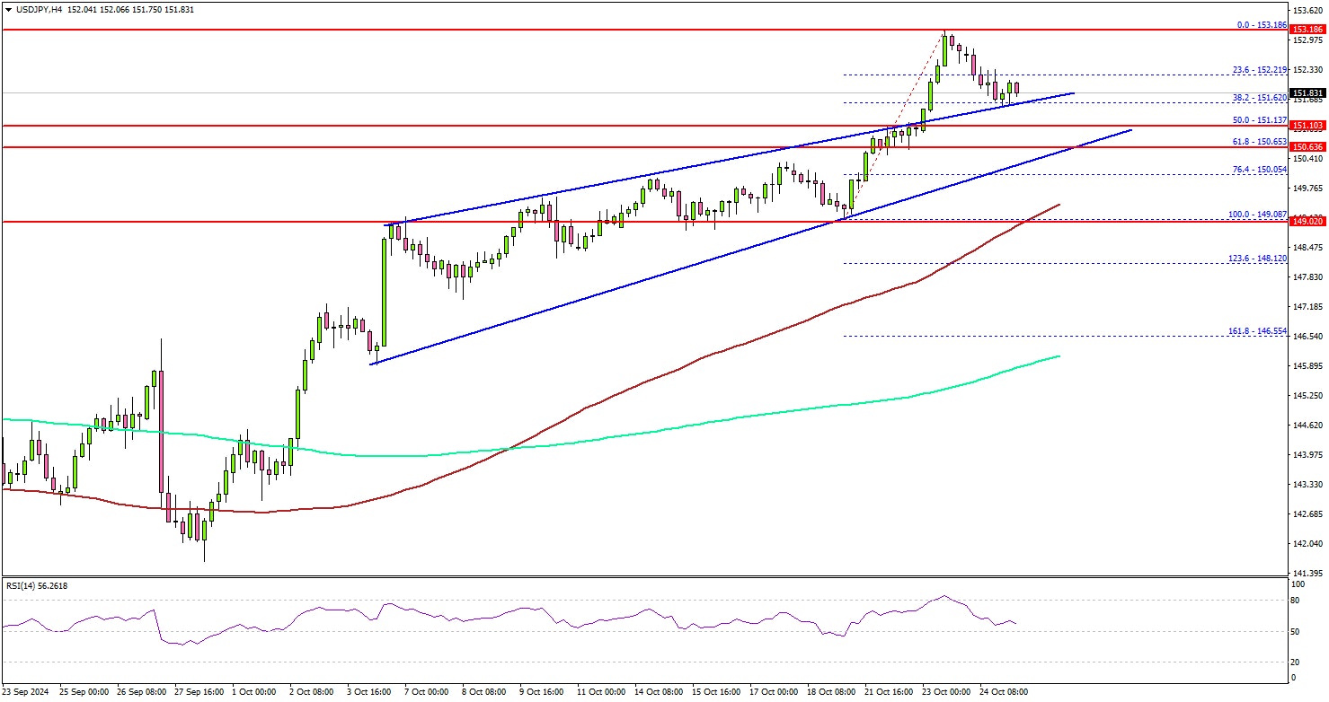
Task: Select the black 151.831 current price tag
Action: coord(1308,92)
